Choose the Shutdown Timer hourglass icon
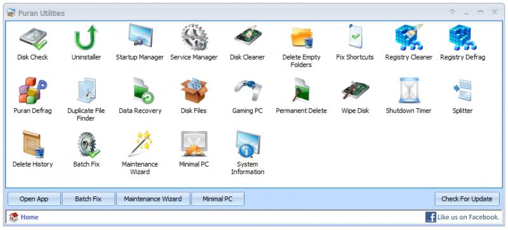This screenshot has height=230, width=508. (409, 90)
